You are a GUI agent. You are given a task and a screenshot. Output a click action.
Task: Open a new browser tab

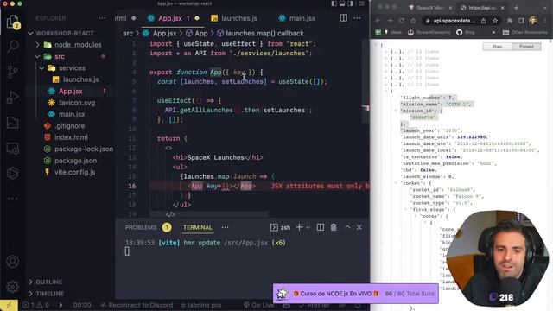tap(517, 8)
